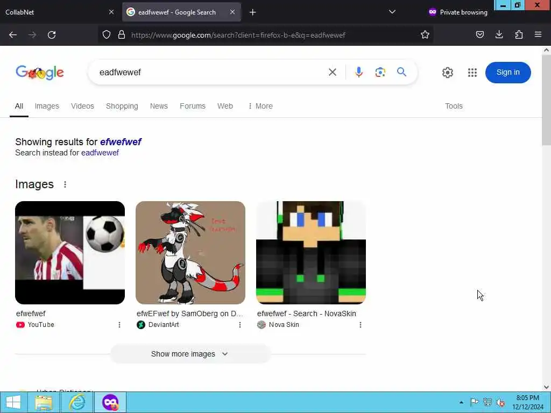551x413 pixels.
Task: Open File Explorer from taskbar
Action: [44, 402]
